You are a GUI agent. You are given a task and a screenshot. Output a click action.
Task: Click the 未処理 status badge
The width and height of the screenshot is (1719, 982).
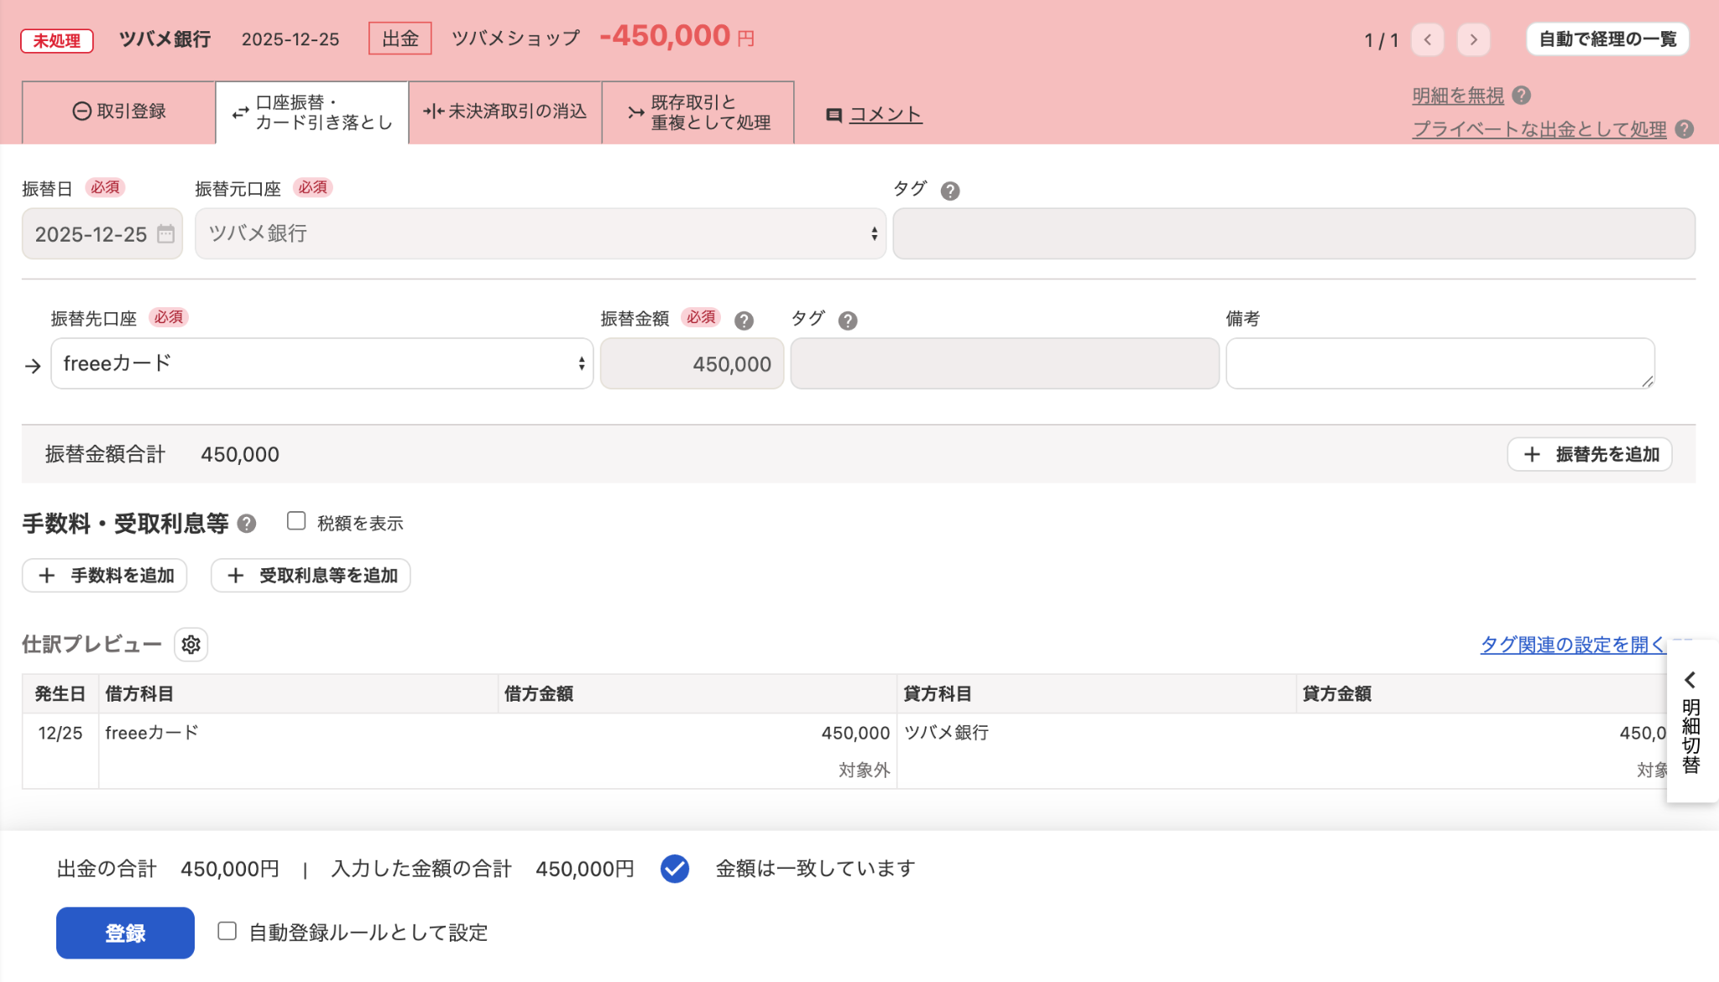[x=57, y=40]
